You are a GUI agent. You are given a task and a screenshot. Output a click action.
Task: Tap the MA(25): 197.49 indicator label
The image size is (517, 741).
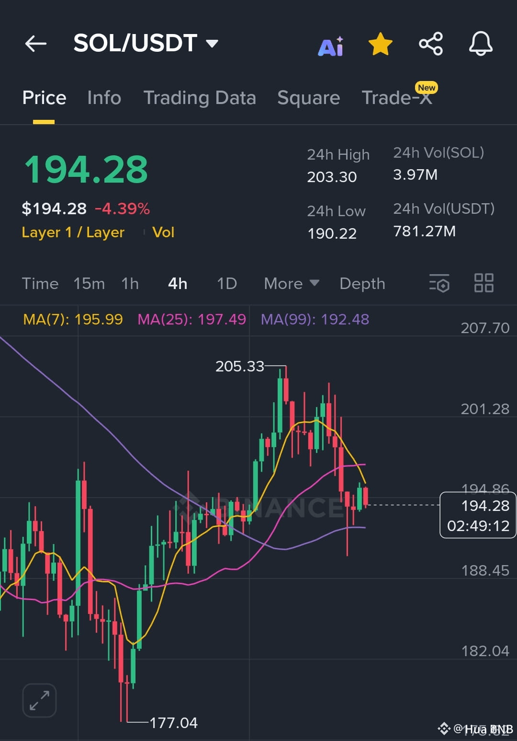click(x=191, y=319)
